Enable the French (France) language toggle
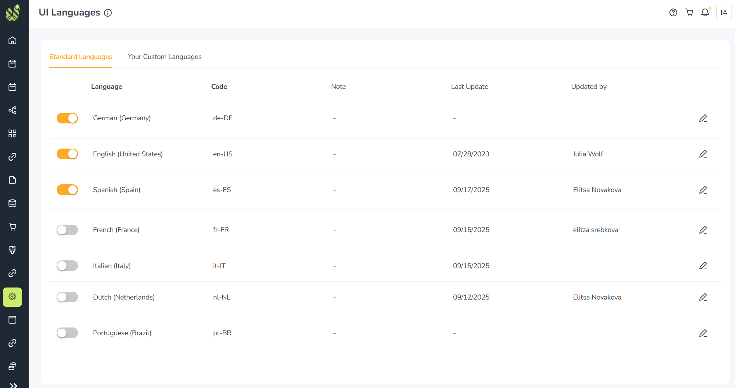Screen dimensions: 735x388 [x=67, y=230]
